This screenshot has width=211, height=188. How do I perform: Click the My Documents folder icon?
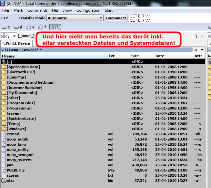pyautogui.click(x=4, y=93)
